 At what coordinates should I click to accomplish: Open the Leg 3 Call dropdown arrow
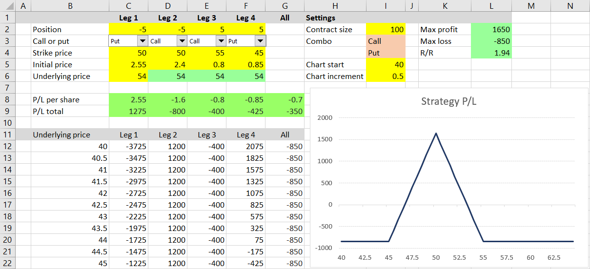click(221, 41)
